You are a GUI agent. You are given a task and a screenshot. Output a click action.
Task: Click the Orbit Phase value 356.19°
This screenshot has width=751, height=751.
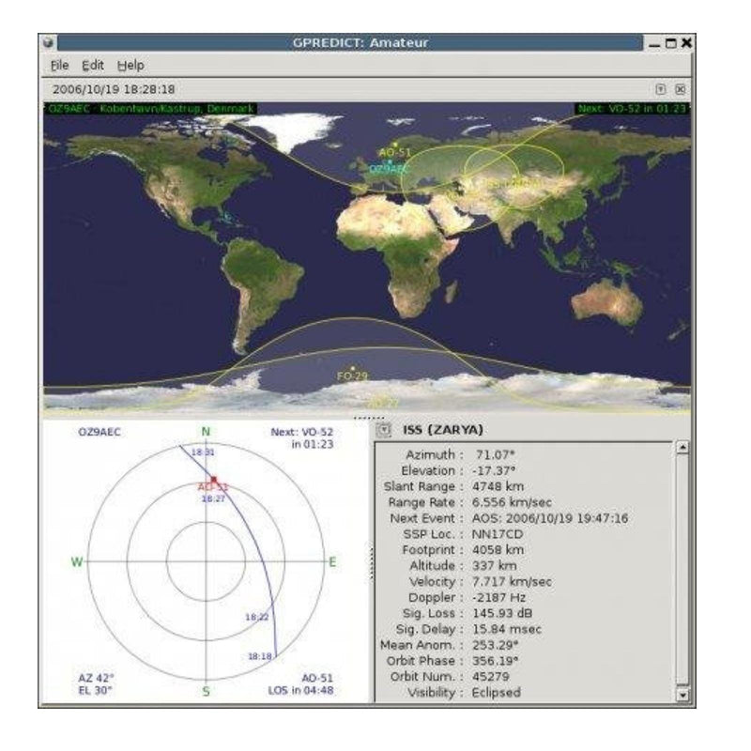(496, 661)
